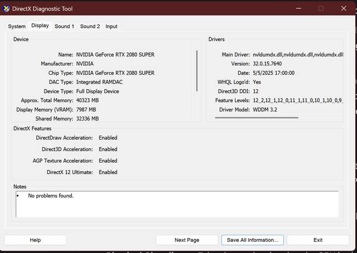Image resolution: width=357 pixels, height=253 pixels.
Task: Select the Display tab
Action: pos(40,26)
